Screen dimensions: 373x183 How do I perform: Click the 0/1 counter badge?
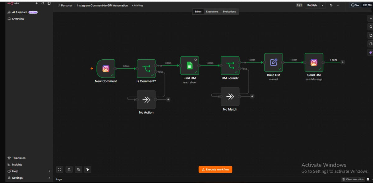click(299, 5)
